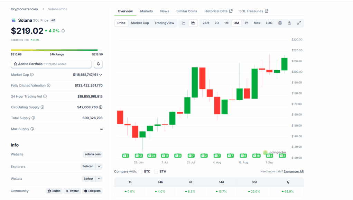
Task: Click the 30d 23.0% performance cell
Action: pyautogui.click(x=254, y=192)
